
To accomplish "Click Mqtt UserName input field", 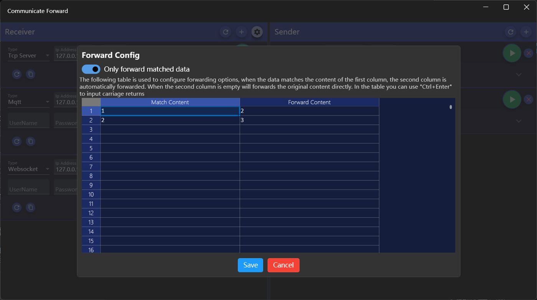I will click(29, 121).
